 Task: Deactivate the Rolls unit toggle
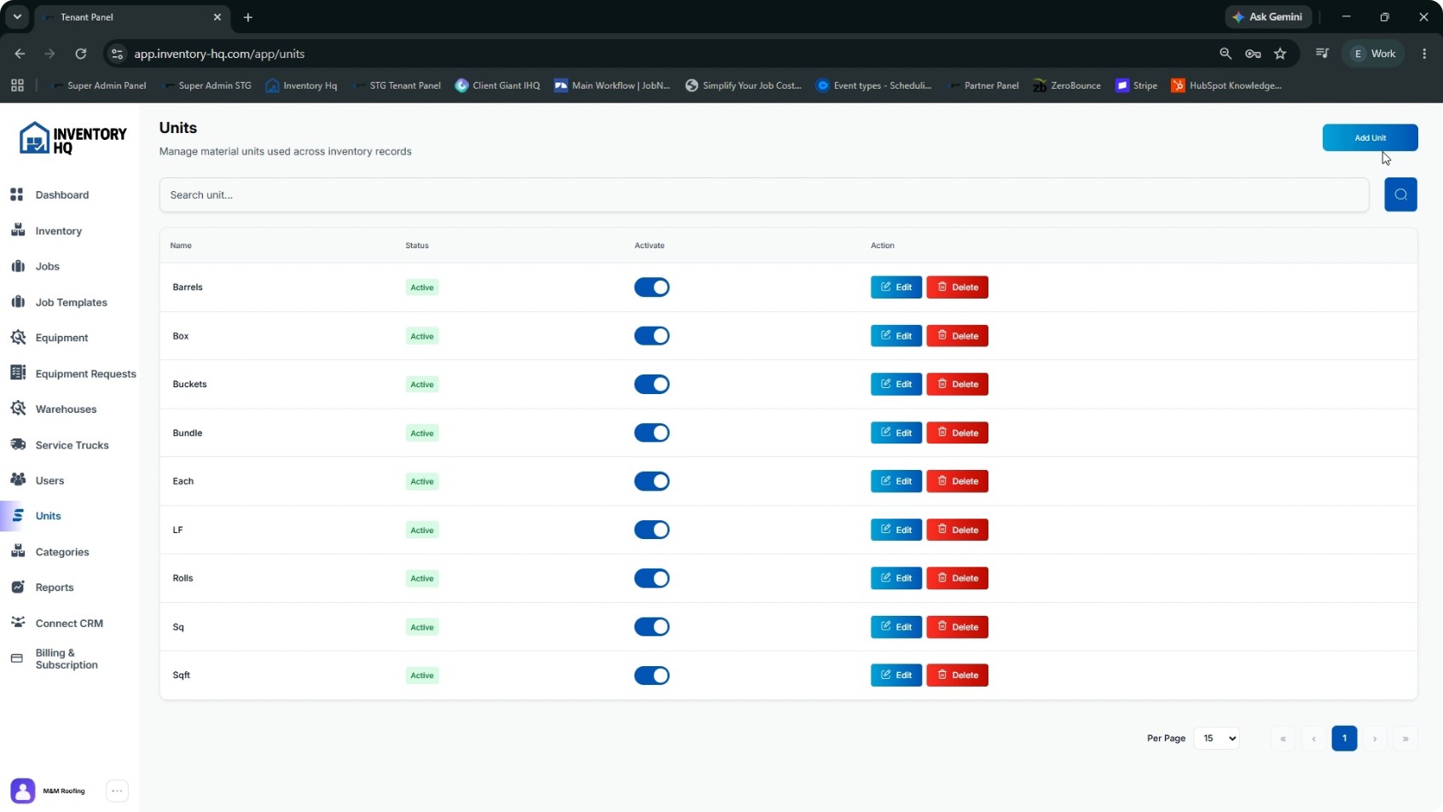652,578
